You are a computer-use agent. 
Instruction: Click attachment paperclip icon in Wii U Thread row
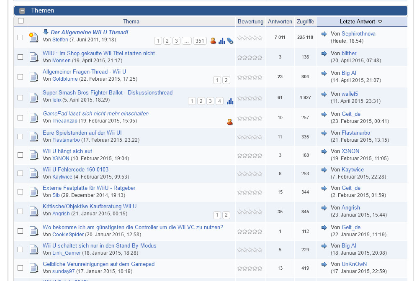point(230,41)
